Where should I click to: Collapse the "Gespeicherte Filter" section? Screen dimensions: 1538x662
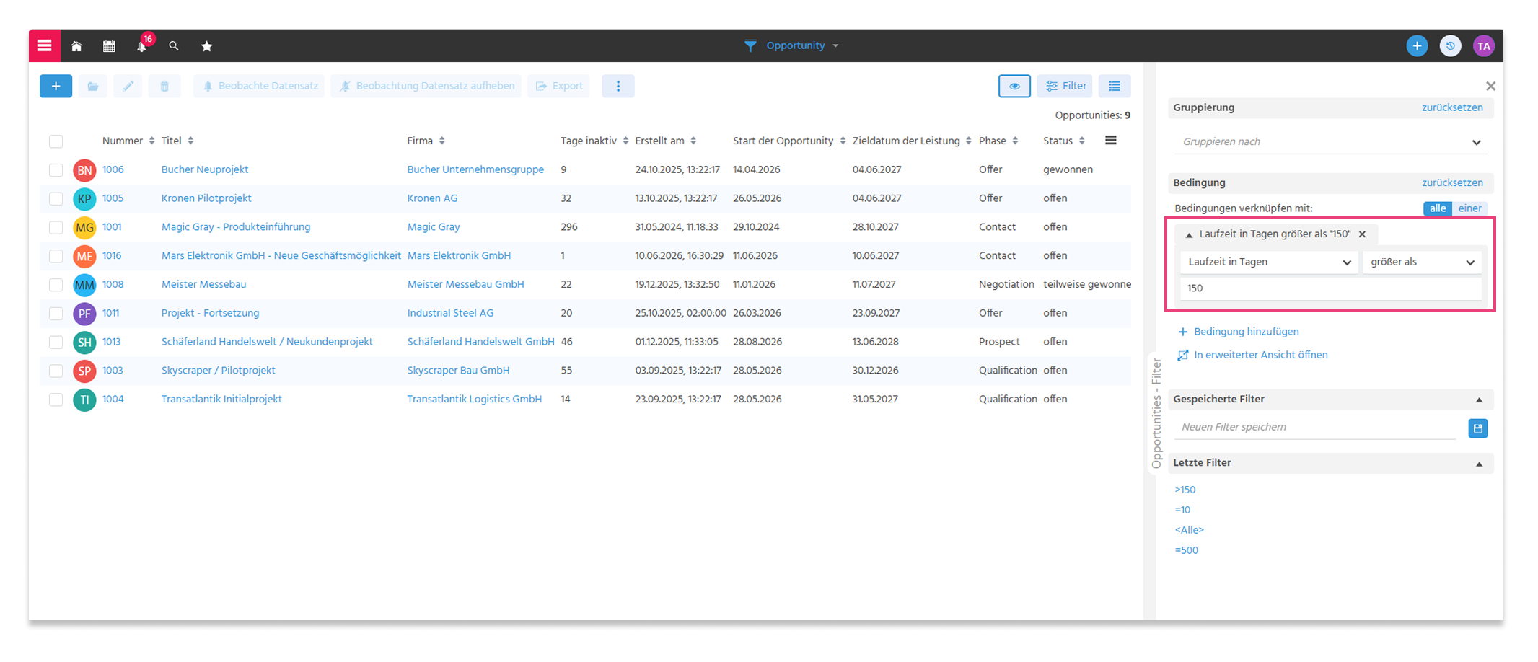(x=1479, y=400)
